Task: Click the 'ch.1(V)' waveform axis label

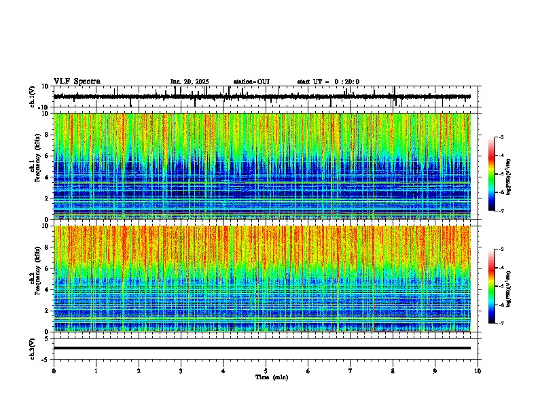Action: tap(33, 97)
